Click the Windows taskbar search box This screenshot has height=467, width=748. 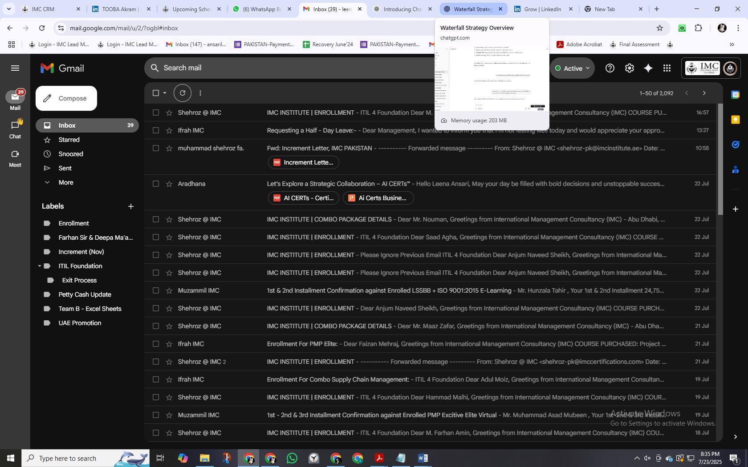pyautogui.click(x=85, y=458)
